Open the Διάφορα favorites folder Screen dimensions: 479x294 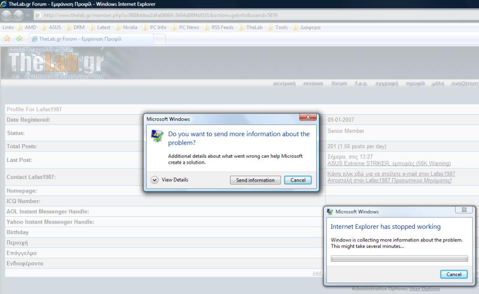(307, 27)
